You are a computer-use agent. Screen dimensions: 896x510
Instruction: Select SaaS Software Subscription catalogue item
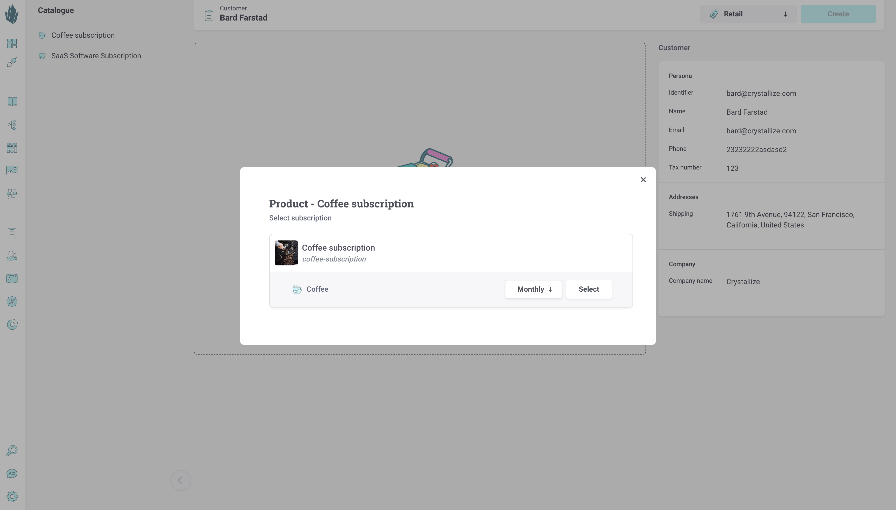click(x=96, y=56)
